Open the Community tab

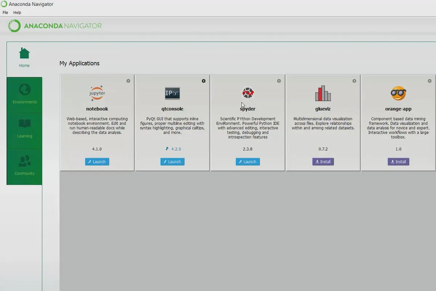(x=24, y=167)
